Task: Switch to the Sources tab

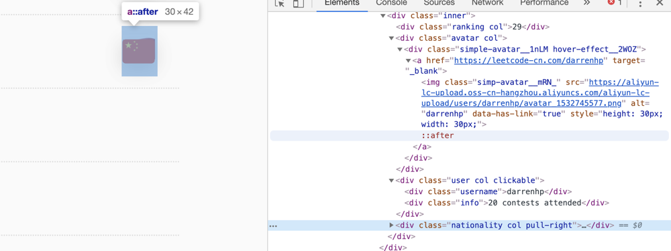Action: click(439, 3)
